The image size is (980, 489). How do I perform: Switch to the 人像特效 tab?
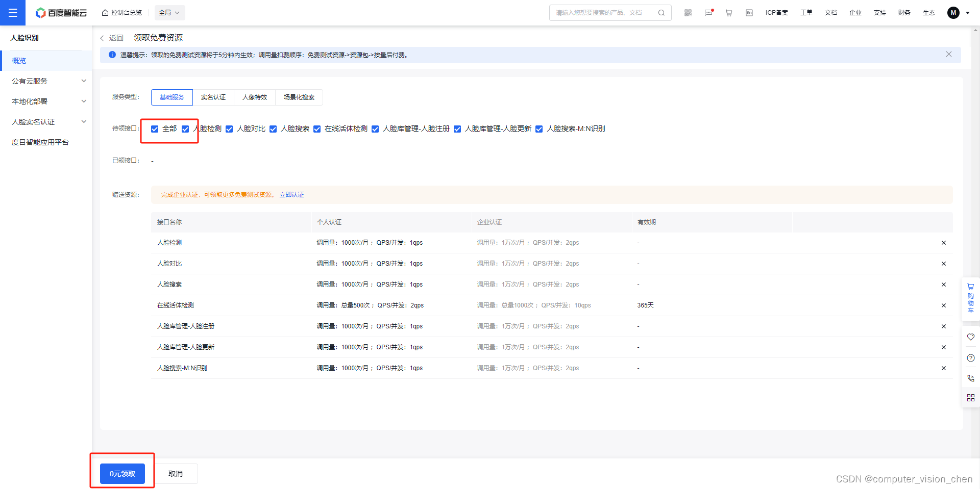click(x=255, y=97)
